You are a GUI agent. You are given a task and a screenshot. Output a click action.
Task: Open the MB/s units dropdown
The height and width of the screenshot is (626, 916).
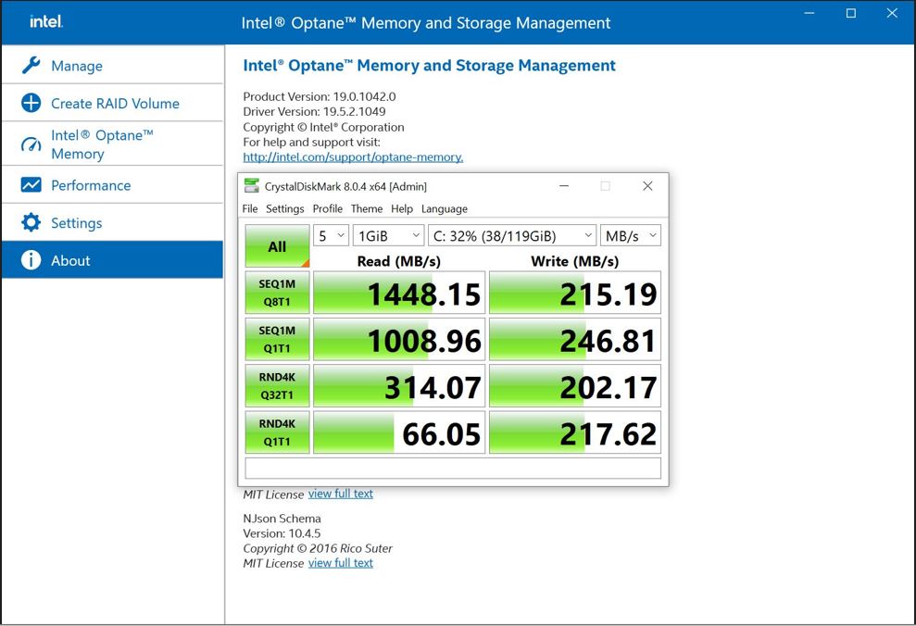tap(631, 235)
